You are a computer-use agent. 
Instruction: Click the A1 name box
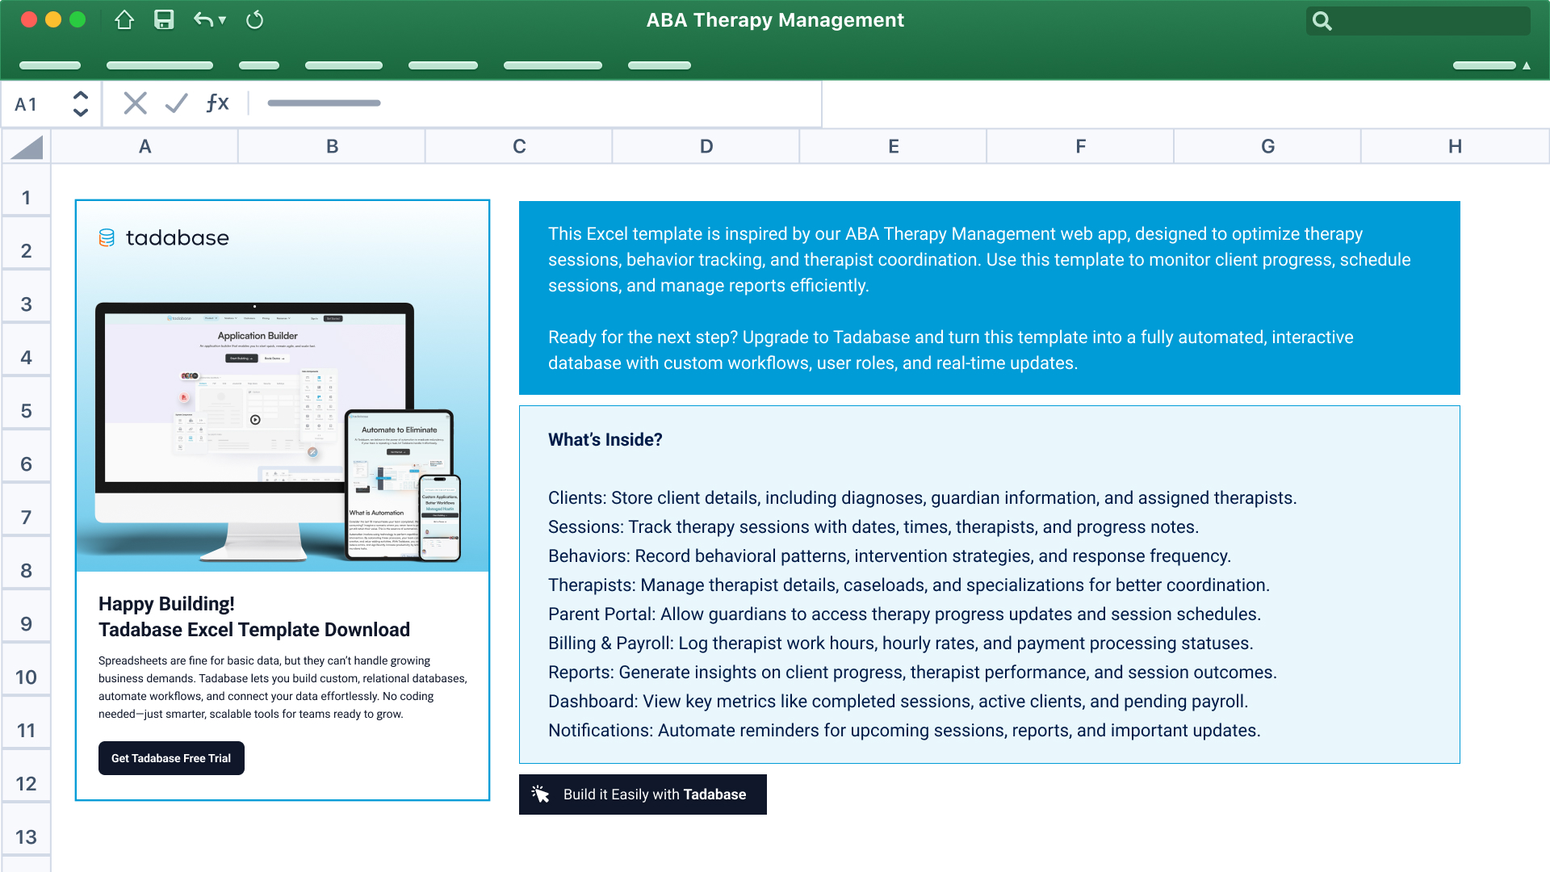click(51, 103)
